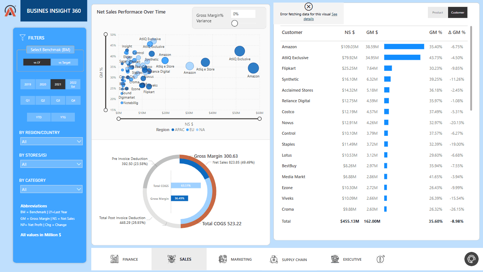The width and height of the screenshot is (483, 272).
Task: Select the Notebillig bubble in scatter chart
Action: point(122,103)
